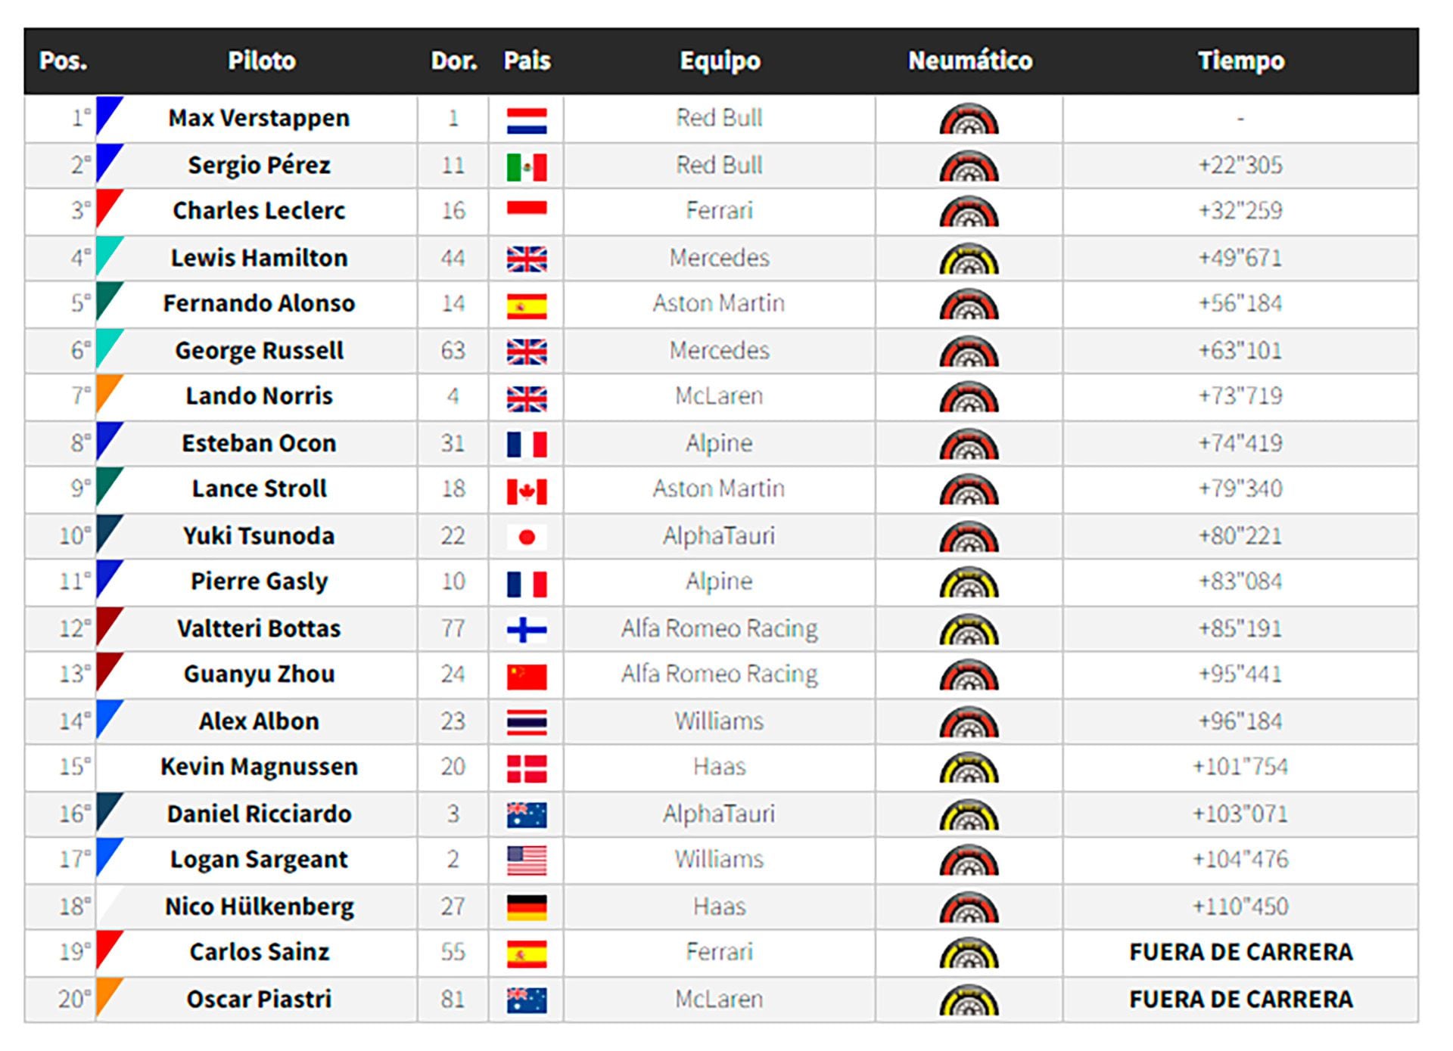Click driver name Charles Leclerc
Viewport: 1453px width, 1051px height.
(x=259, y=210)
